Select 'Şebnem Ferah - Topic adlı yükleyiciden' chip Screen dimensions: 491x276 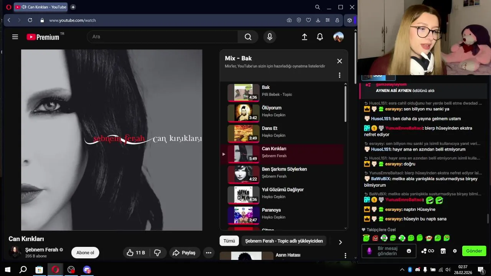point(284,241)
